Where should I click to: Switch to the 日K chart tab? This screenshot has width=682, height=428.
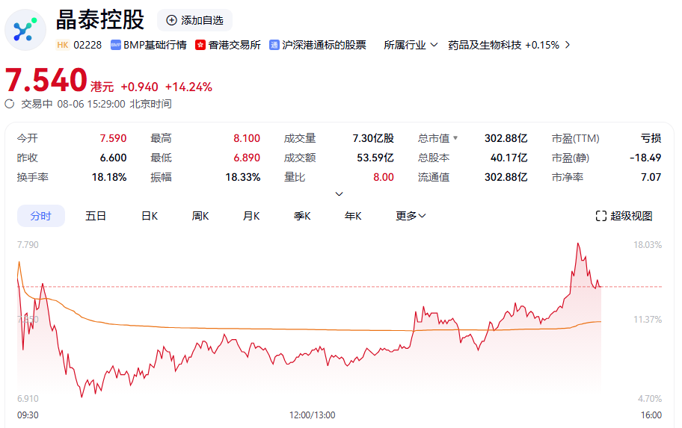(x=150, y=216)
